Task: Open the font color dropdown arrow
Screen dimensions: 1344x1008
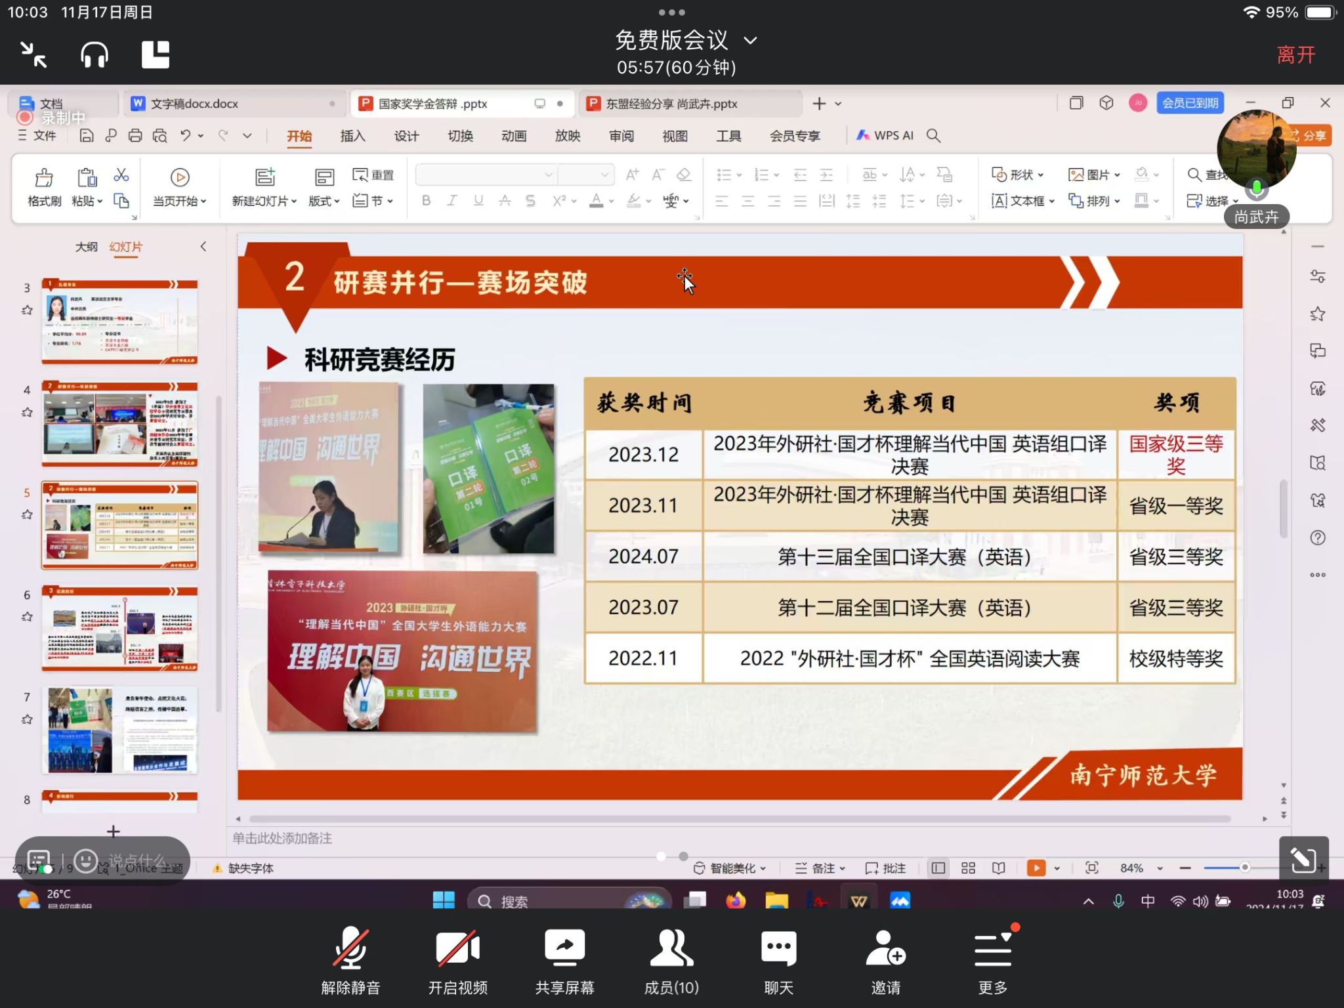Action: pyautogui.click(x=611, y=201)
